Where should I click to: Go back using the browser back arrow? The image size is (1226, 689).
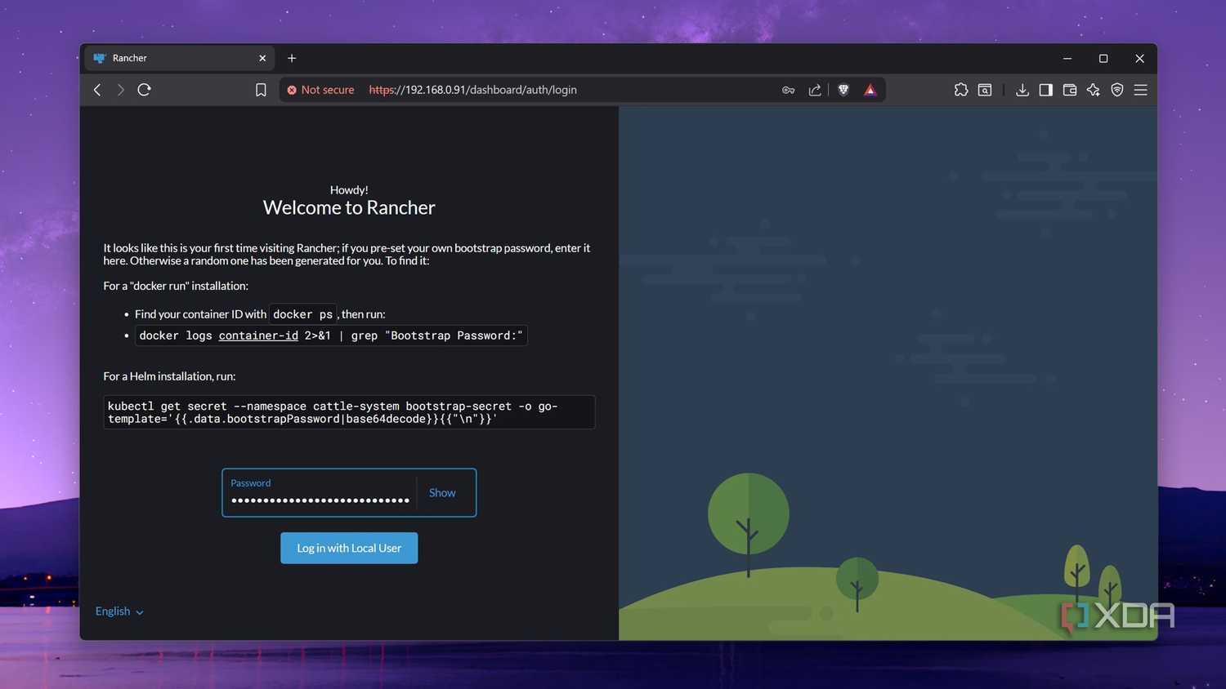(97, 90)
